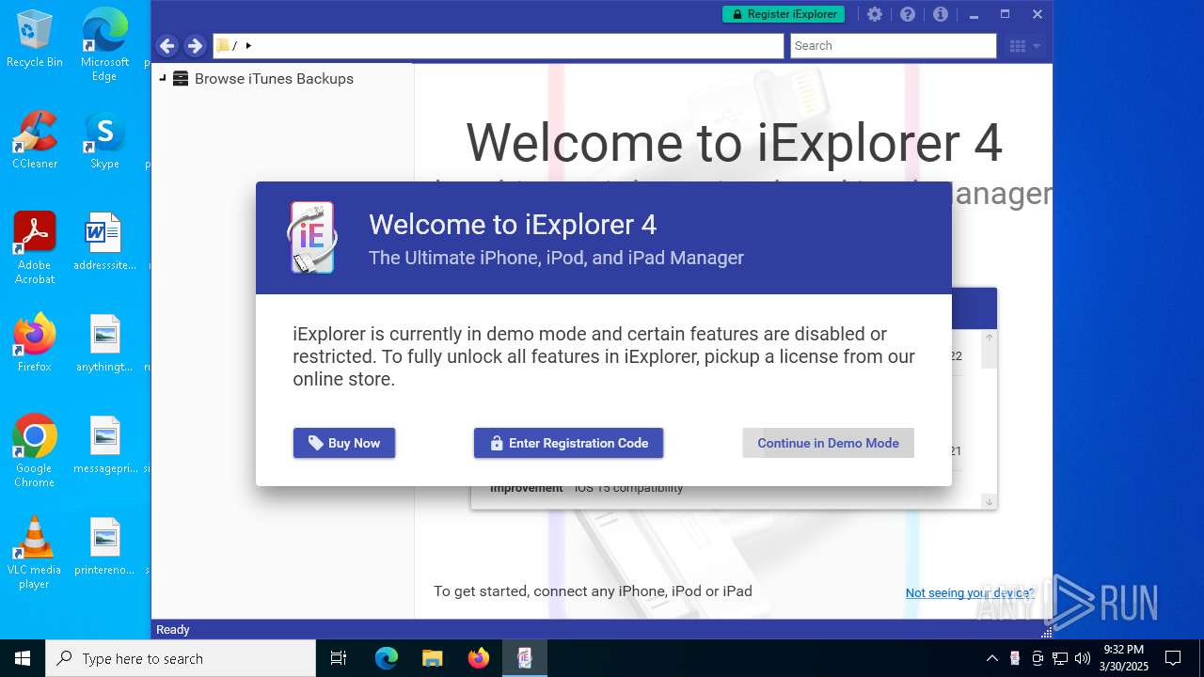The image size is (1204, 677).
Task: Open the notification center icon
Action: click(1173, 658)
